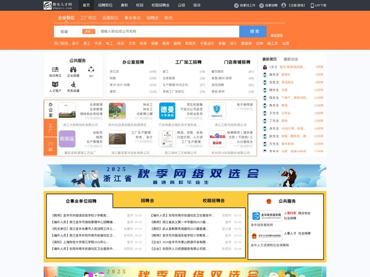The width and height of the screenshot is (370, 277).
Task: Open the 金华人力资源和社会保障局 logo link
Action: 266,236
